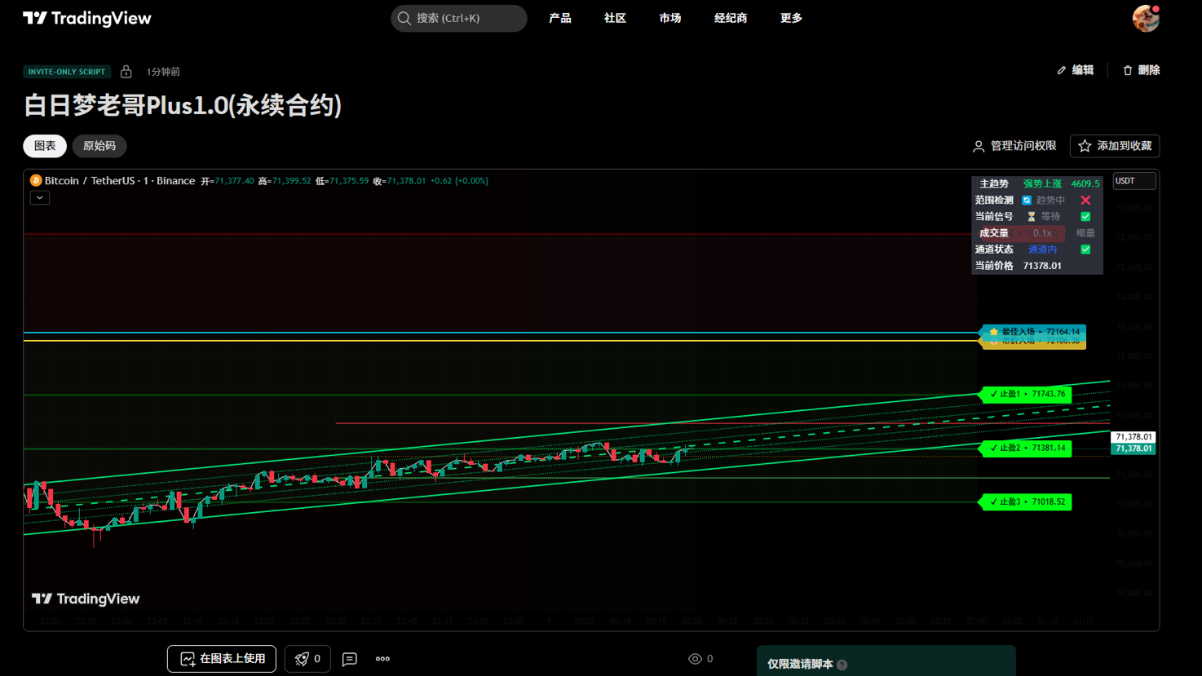Open the 产品 menu
The width and height of the screenshot is (1202, 676).
point(560,18)
